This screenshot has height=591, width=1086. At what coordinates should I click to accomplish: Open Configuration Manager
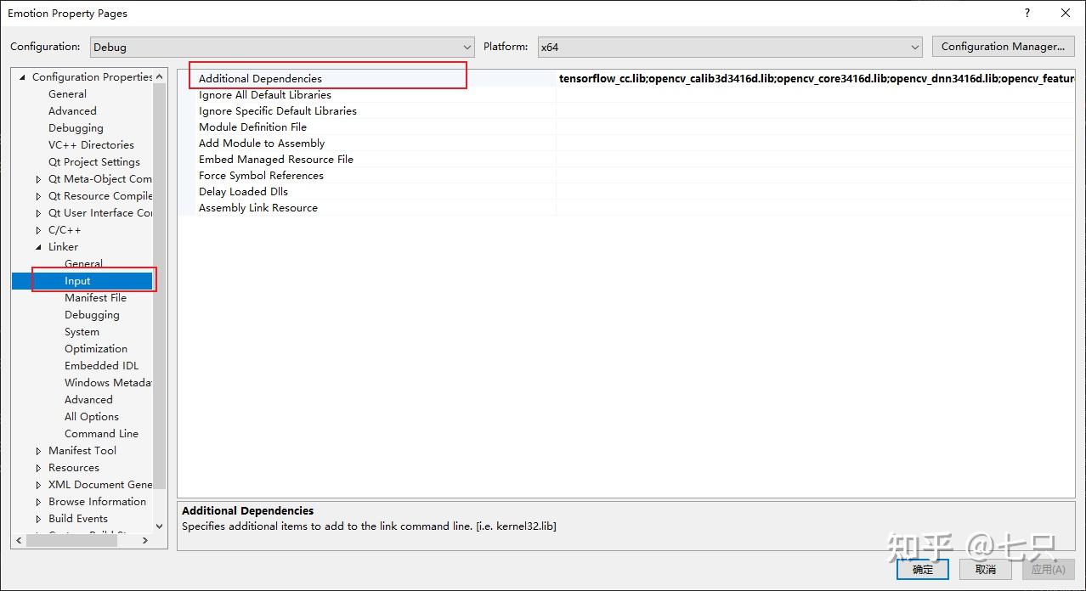(1003, 46)
